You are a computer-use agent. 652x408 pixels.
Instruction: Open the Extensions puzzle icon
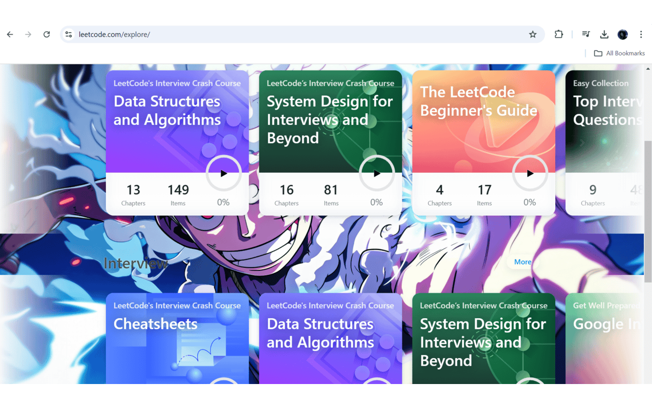(x=559, y=34)
